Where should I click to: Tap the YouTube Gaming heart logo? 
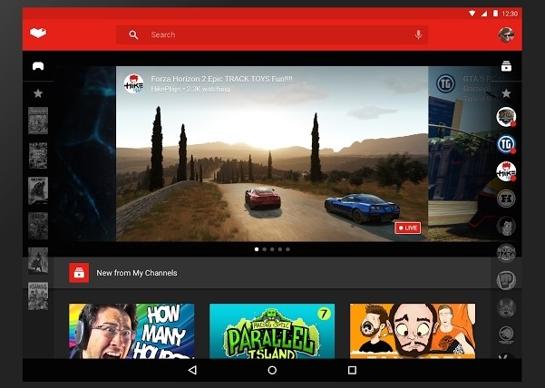(x=38, y=33)
